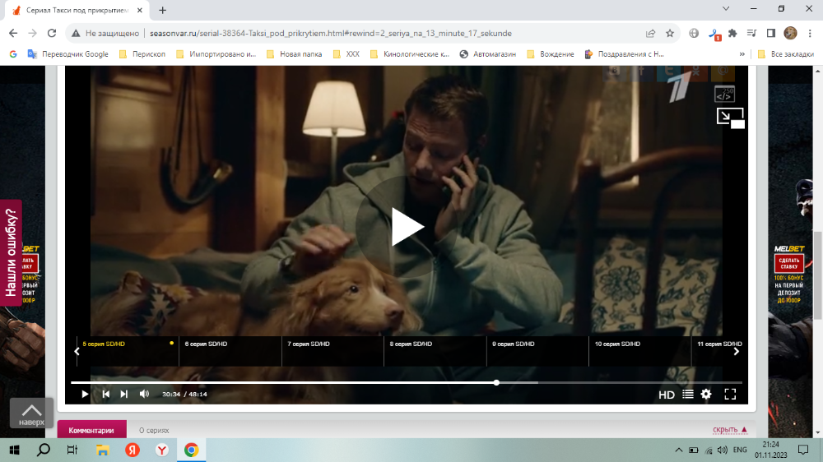The height and width of the screenshot is (462, 823).
Task: Click the address bar URL
Action: (331, 33)
